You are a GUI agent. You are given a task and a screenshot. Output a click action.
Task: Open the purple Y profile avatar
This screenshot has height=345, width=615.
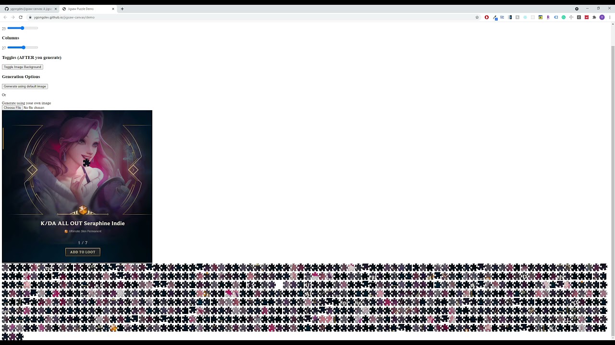click(602, 17)
